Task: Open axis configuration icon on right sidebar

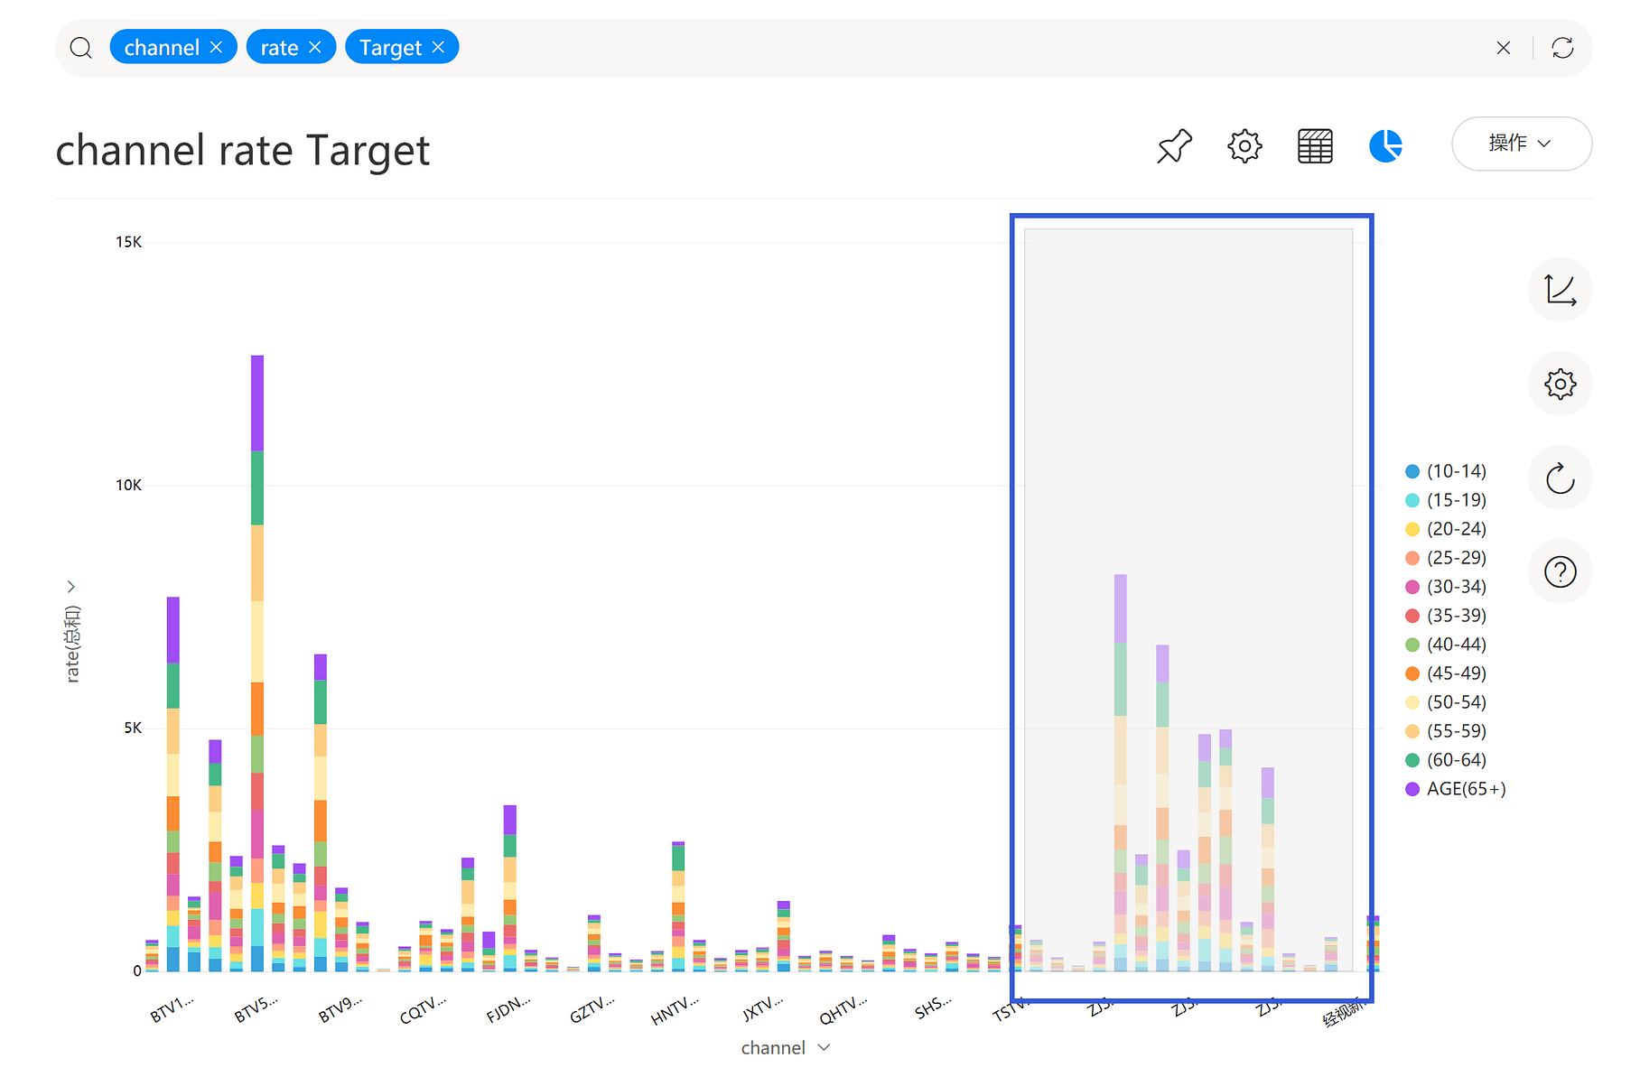Action: [x=1560, y=290]
